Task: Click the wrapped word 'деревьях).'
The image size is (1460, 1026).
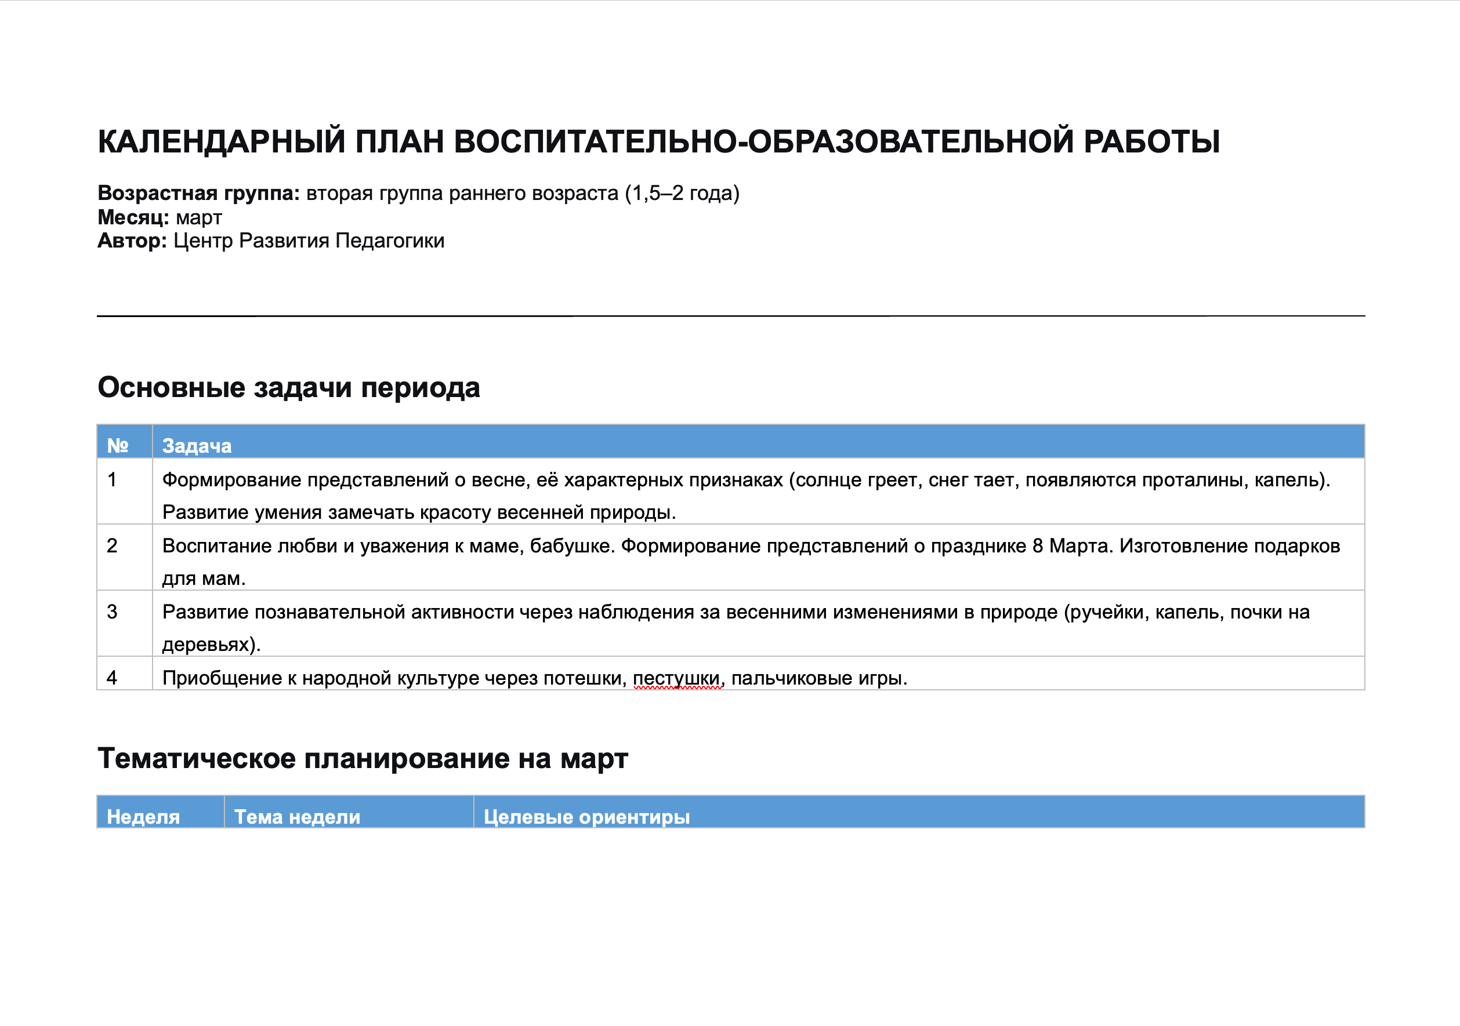Action: tap(211, 644)
